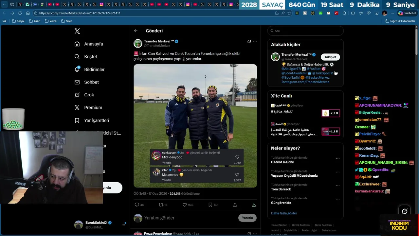
Task: Open Yaşasın Örgütlü Mücadelemiz trending topic
Action: click(294, 176)
